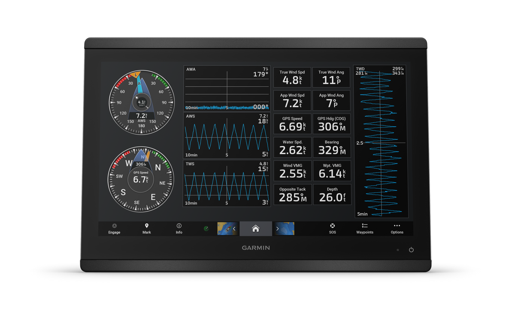Tap the 306 heading readout in compass
This screenshot has height=333, width=515.
pos(141,164)
